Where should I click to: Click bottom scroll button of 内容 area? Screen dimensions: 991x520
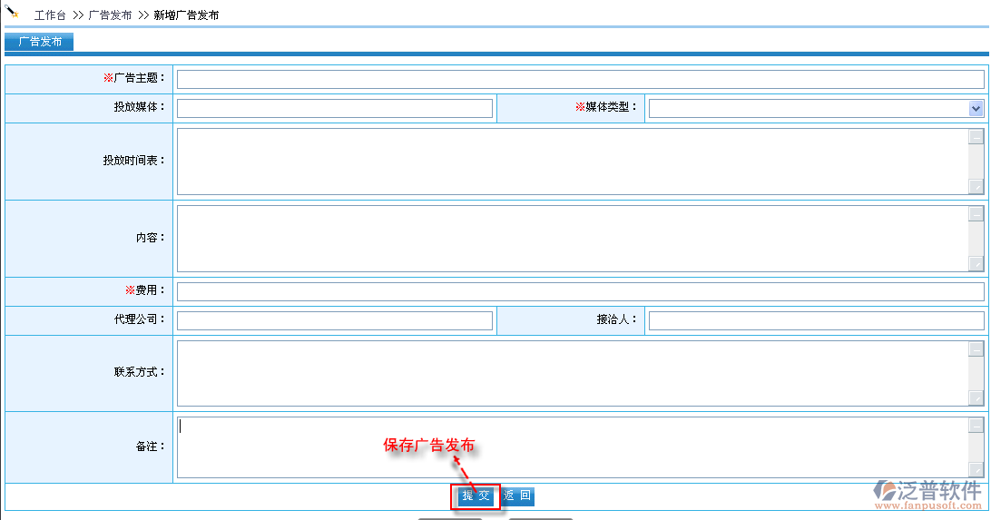976,263
